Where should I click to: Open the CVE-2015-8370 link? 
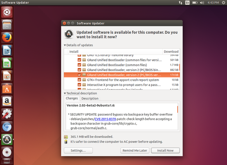[x=105, y=119]
